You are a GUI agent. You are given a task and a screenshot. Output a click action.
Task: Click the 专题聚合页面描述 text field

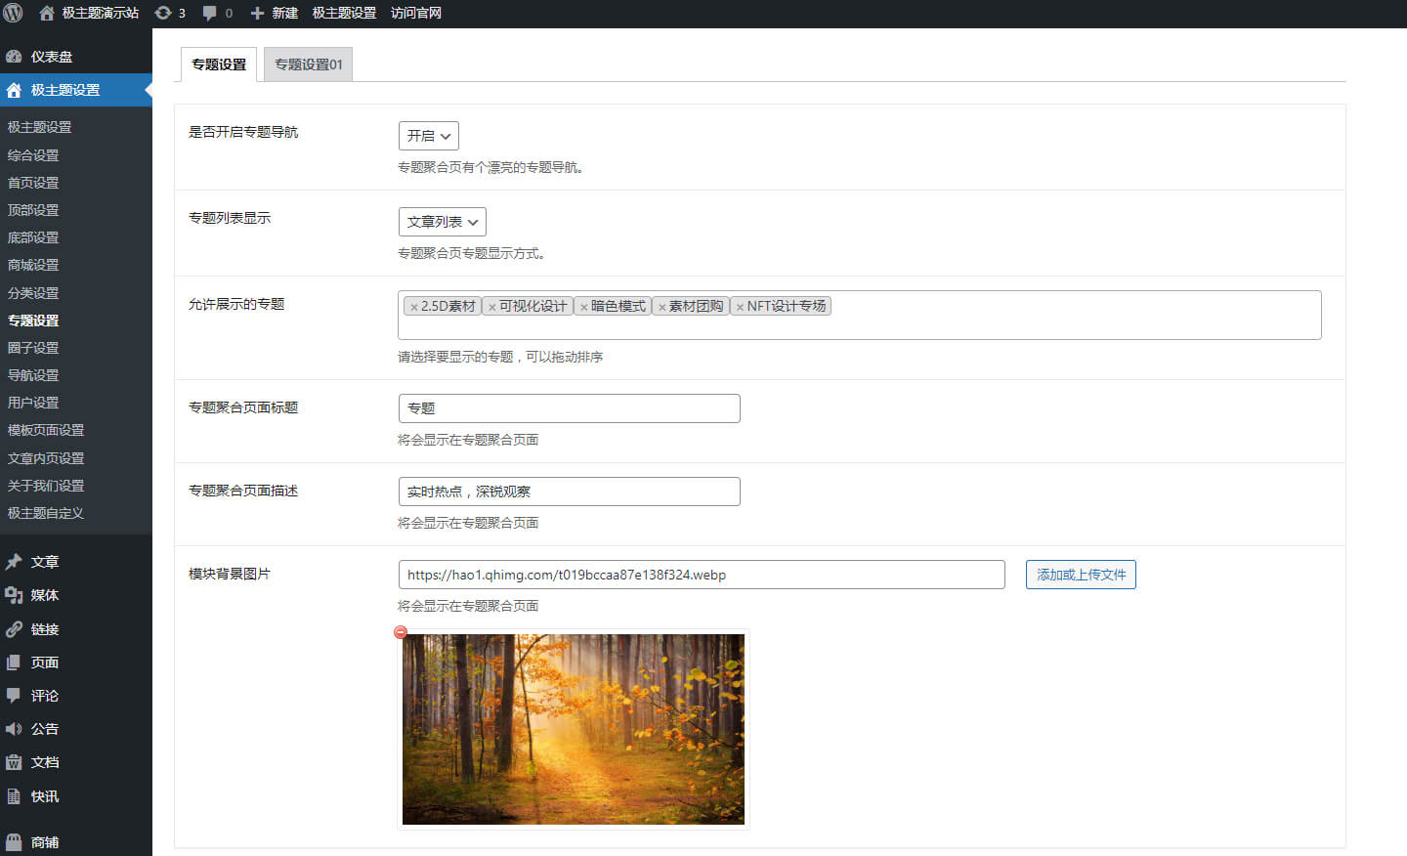pos(569,492)
